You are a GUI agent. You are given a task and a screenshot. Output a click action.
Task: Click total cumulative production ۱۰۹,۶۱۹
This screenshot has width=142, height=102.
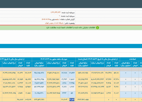[x=28, y=99]
